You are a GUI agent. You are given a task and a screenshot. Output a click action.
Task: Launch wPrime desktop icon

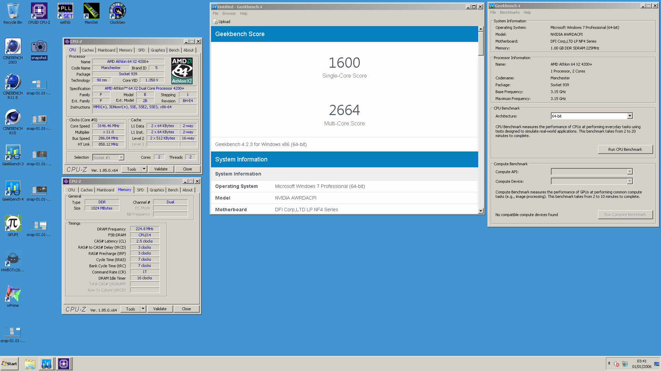point(13,296)
